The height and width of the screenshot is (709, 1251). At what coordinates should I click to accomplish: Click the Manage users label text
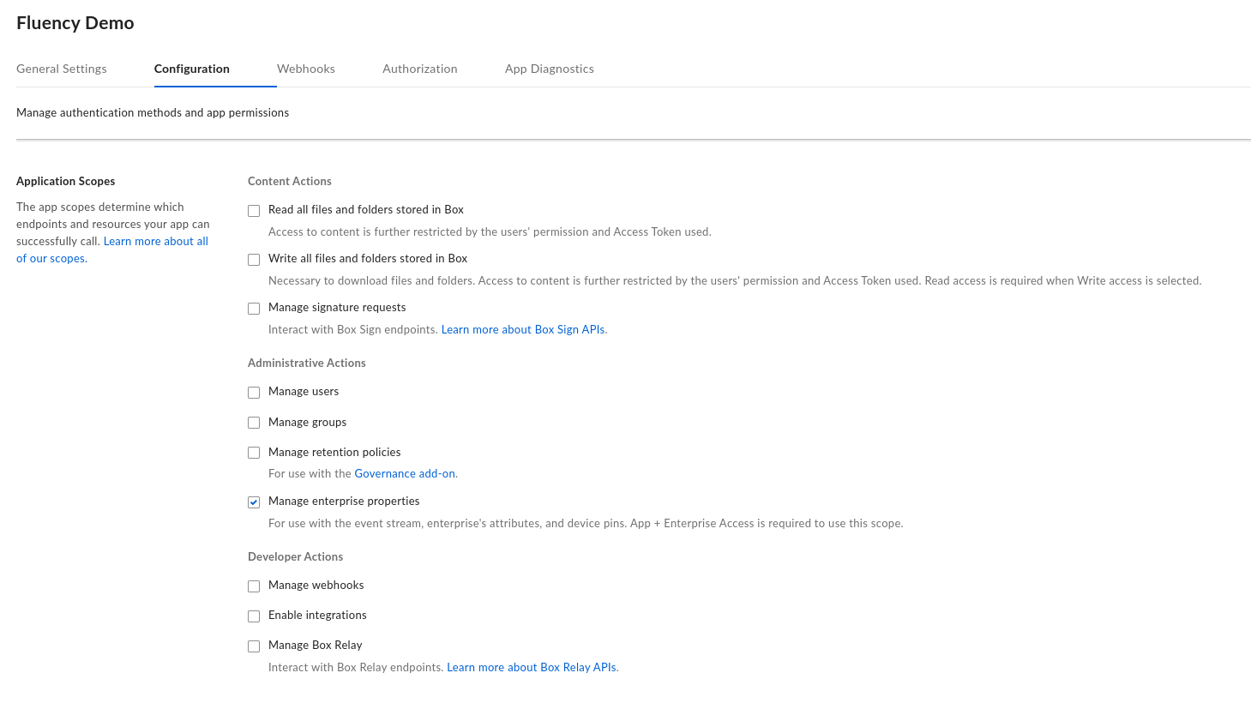click(x=304, y=391)
